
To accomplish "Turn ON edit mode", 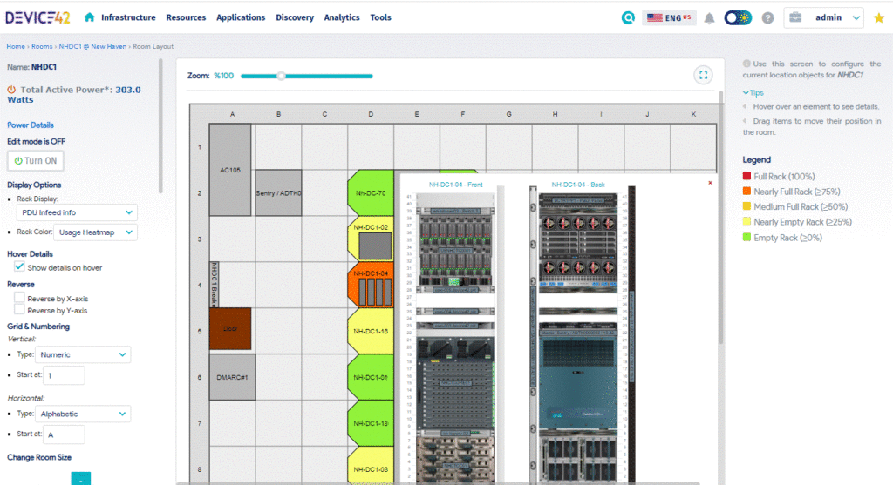I will point(35,161).
